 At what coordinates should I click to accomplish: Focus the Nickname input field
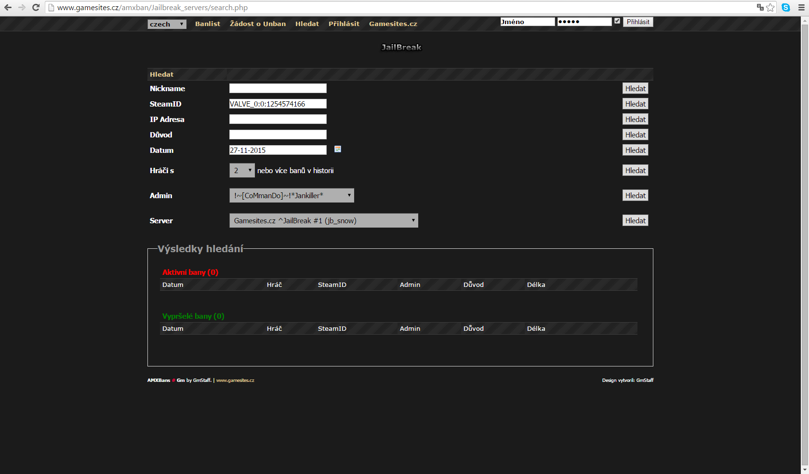278,88
